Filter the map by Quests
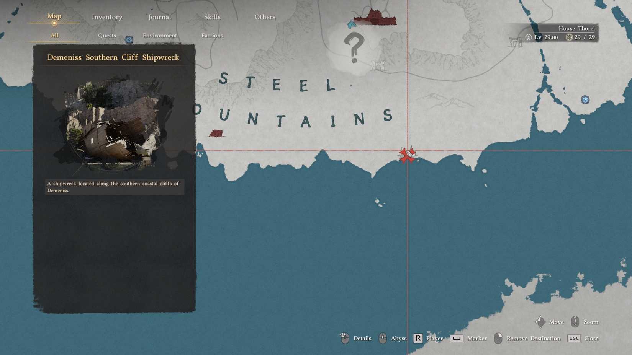Screen dimensions: 632x355 (107, 36)
